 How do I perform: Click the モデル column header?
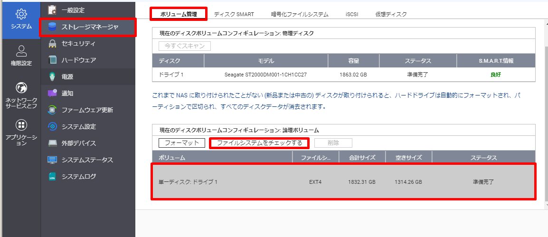(x=265, y=60)
